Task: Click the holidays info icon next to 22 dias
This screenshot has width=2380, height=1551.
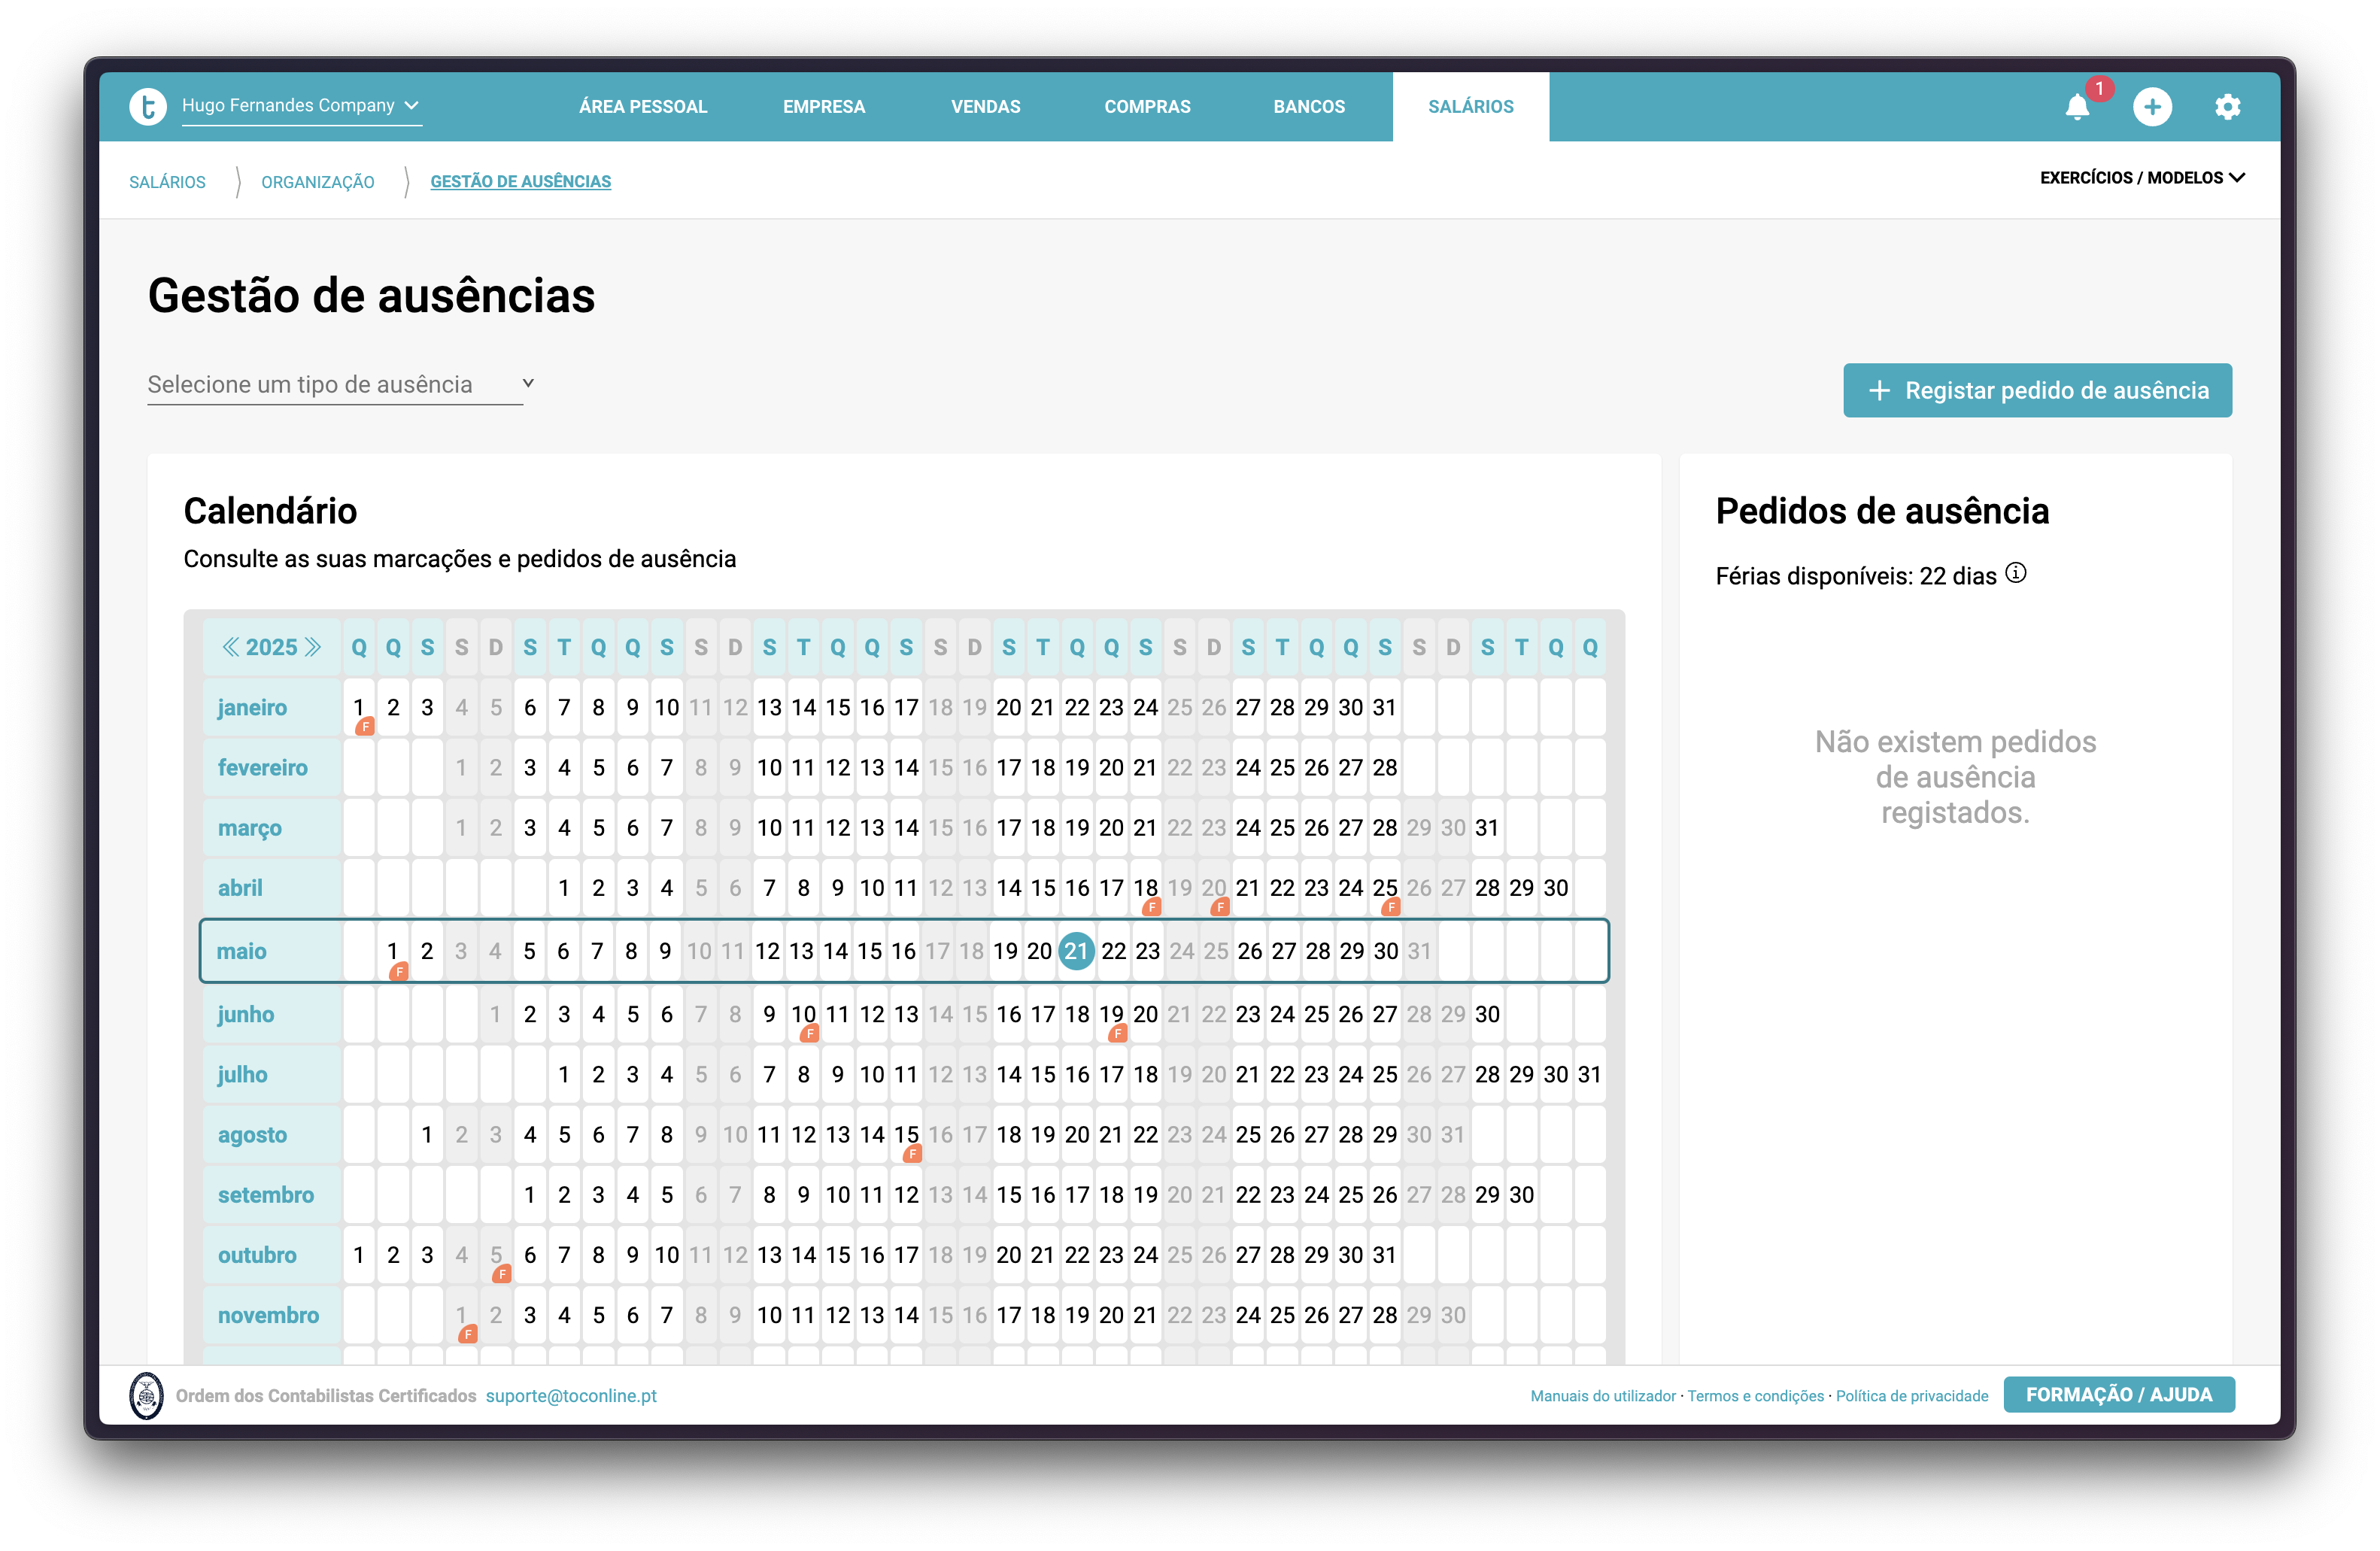Action: coord(2016,573)
